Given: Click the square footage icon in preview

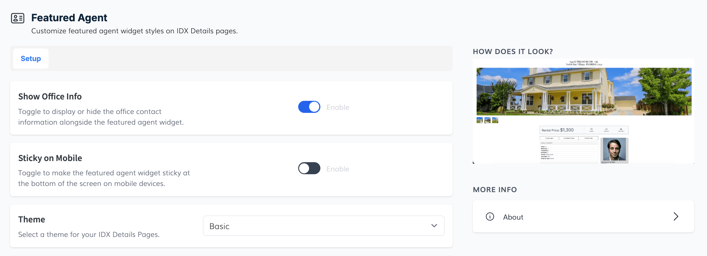Looking at the screenshot, I should (x=621, y=129).
